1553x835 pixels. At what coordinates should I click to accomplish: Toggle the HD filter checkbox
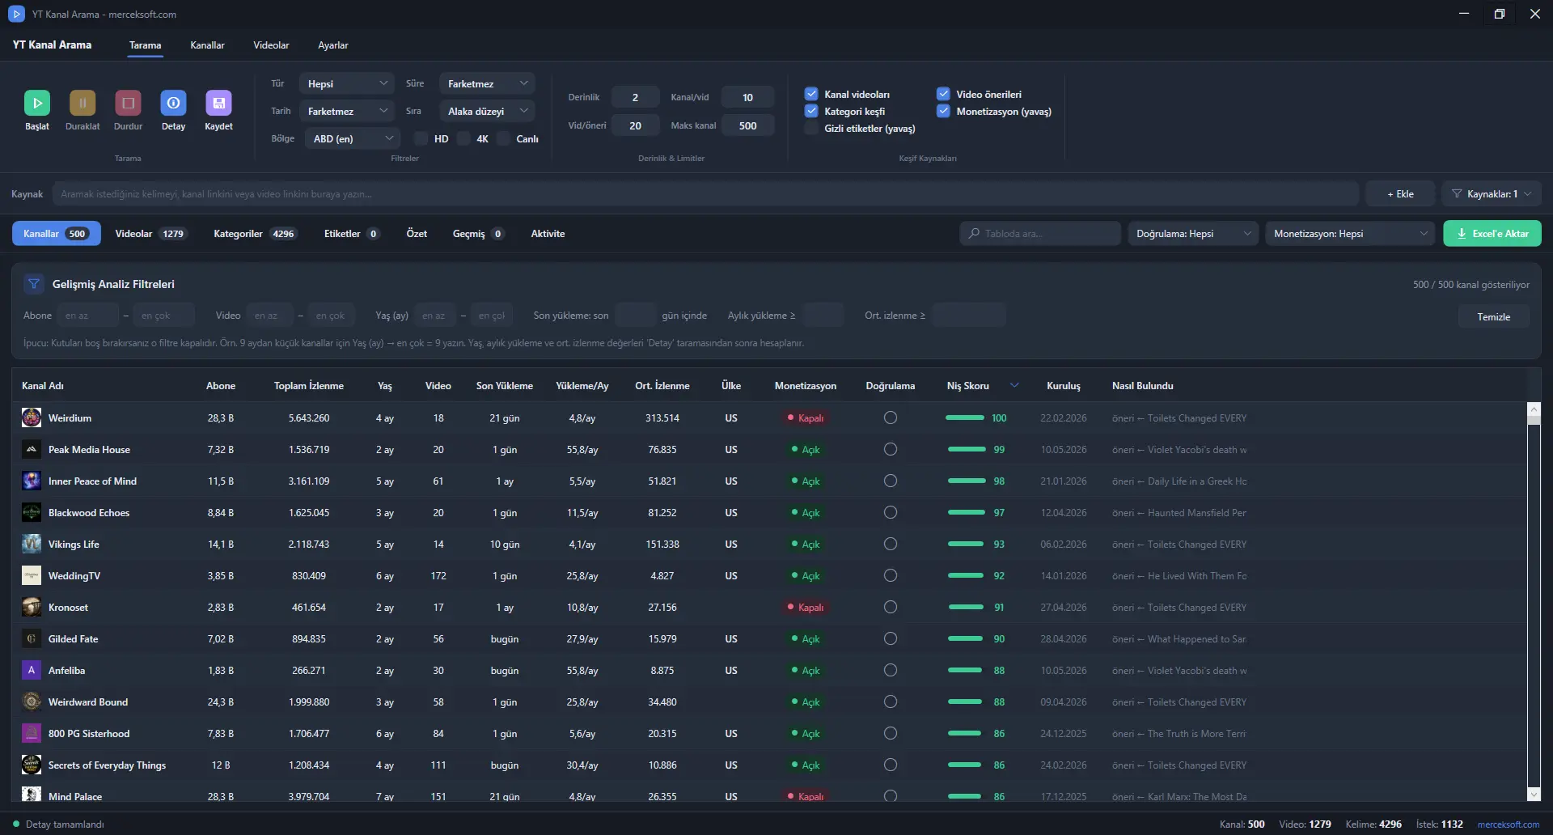[421, 138]
